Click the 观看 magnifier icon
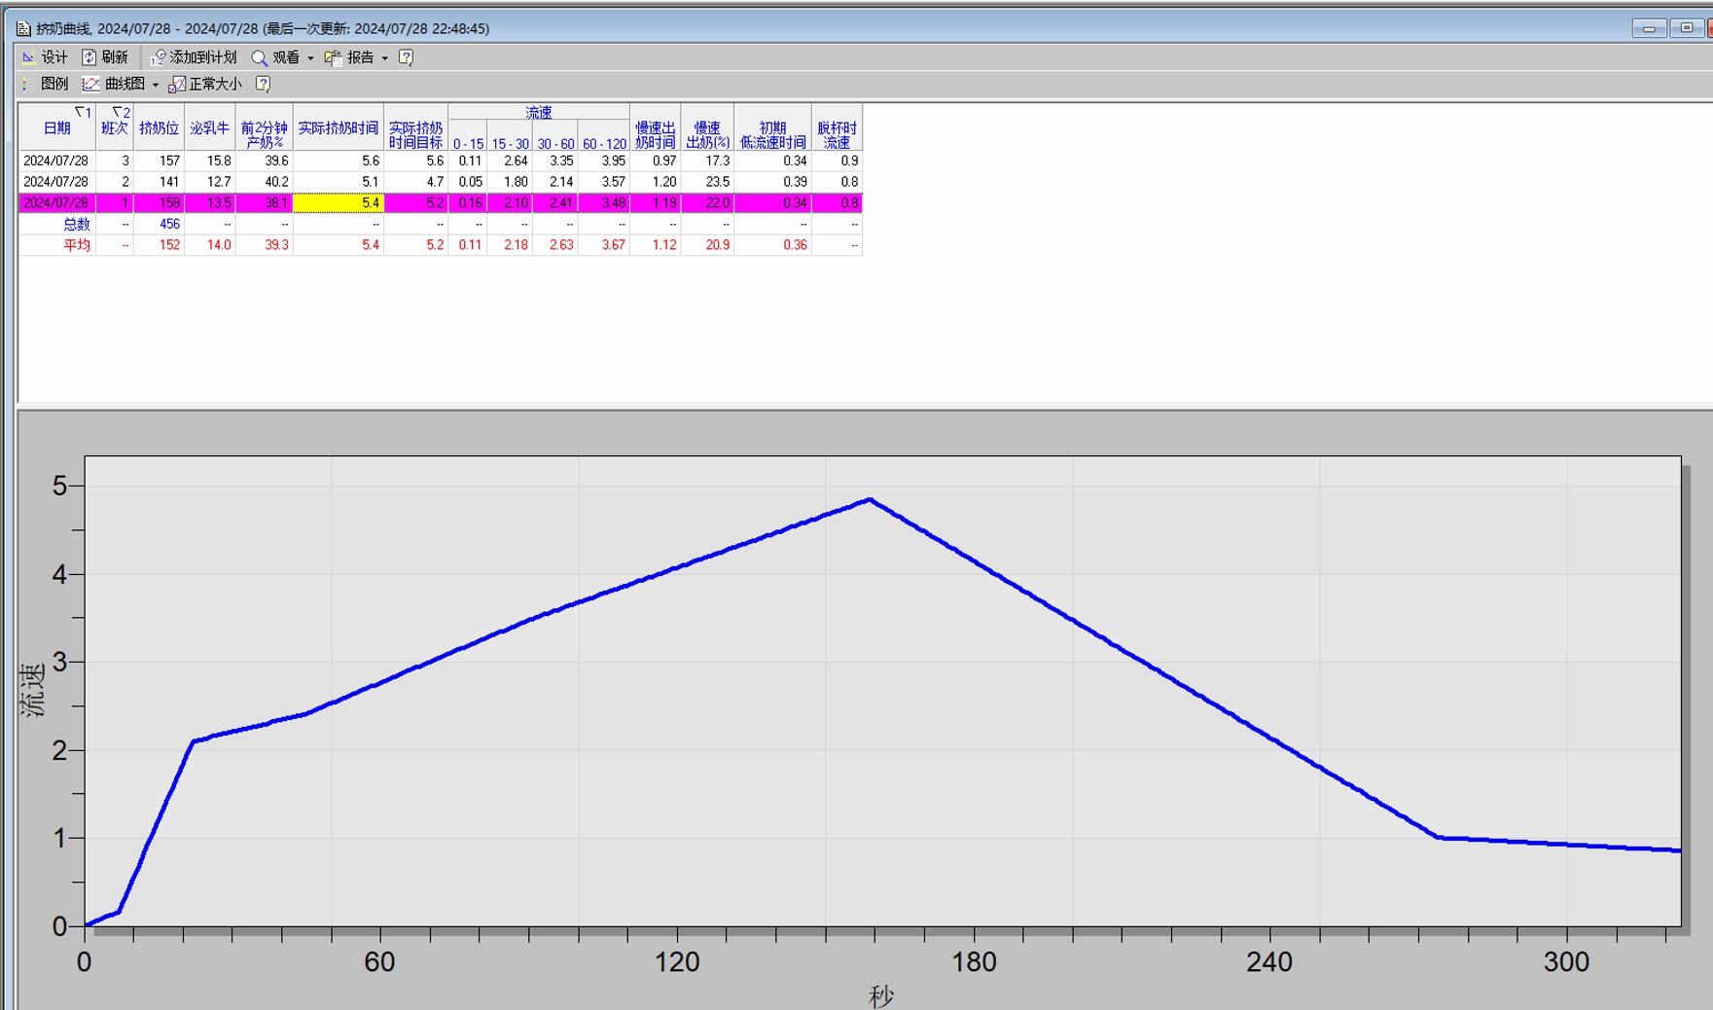The width and height of the screenshot is (1713, 1010). (x=260, y=57)
